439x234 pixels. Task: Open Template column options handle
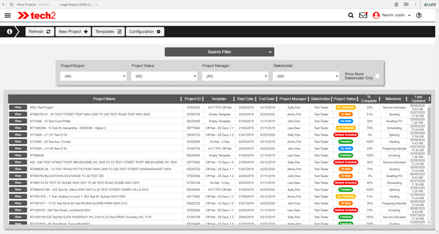pyautogui.click(x=234, y=99)
